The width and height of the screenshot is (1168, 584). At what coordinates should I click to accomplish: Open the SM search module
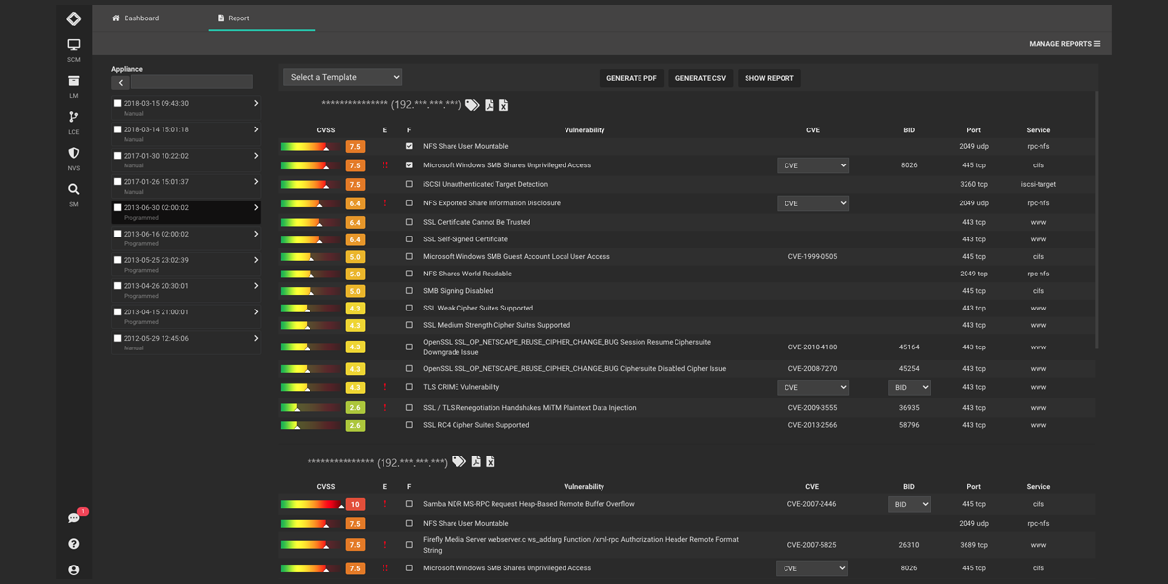74,190
